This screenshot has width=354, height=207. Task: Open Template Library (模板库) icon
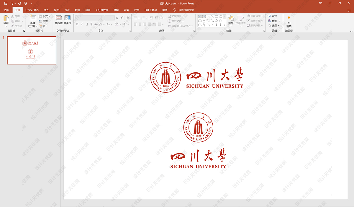[59, 18]
